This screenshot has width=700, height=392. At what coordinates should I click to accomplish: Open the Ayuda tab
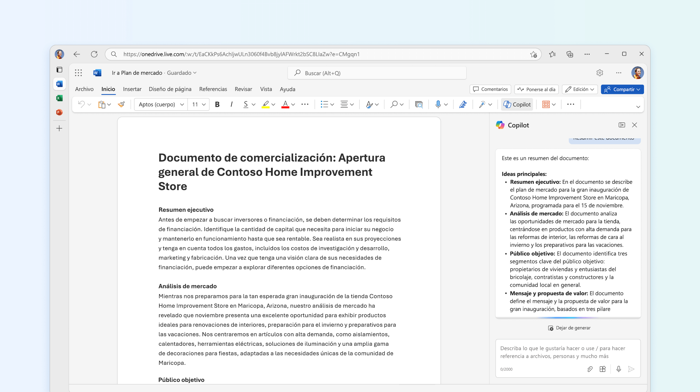(288, 89)
